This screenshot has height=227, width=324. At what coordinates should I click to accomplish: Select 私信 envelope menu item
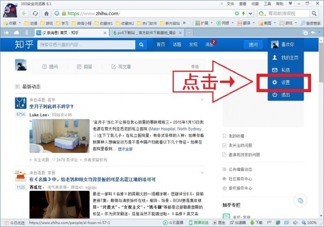pyautogui.click(x=286, y=70)
